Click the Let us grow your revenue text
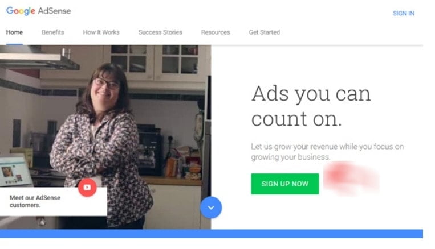Image resolution: width=435 pixels, height=249 pixels. pos(327,152)
